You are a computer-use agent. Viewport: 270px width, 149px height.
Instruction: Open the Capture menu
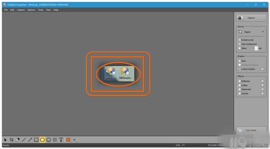click(21, 10)
